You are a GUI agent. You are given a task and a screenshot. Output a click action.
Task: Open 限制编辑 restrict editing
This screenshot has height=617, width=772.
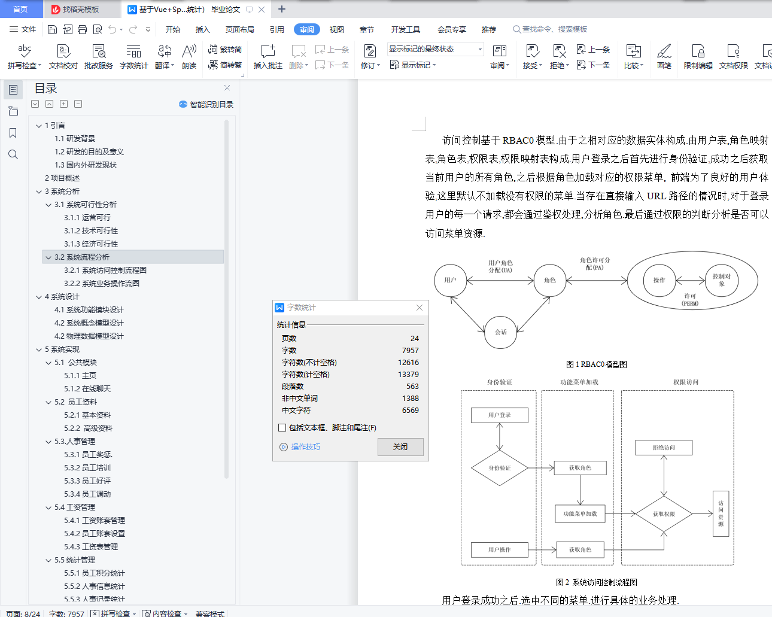point(698,57)
